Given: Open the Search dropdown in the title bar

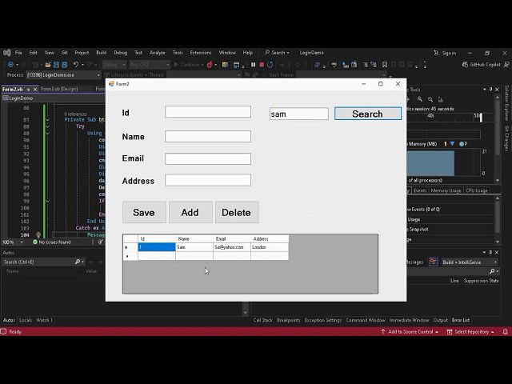Looking at the screenshot, I should click(x=277, y=53).
